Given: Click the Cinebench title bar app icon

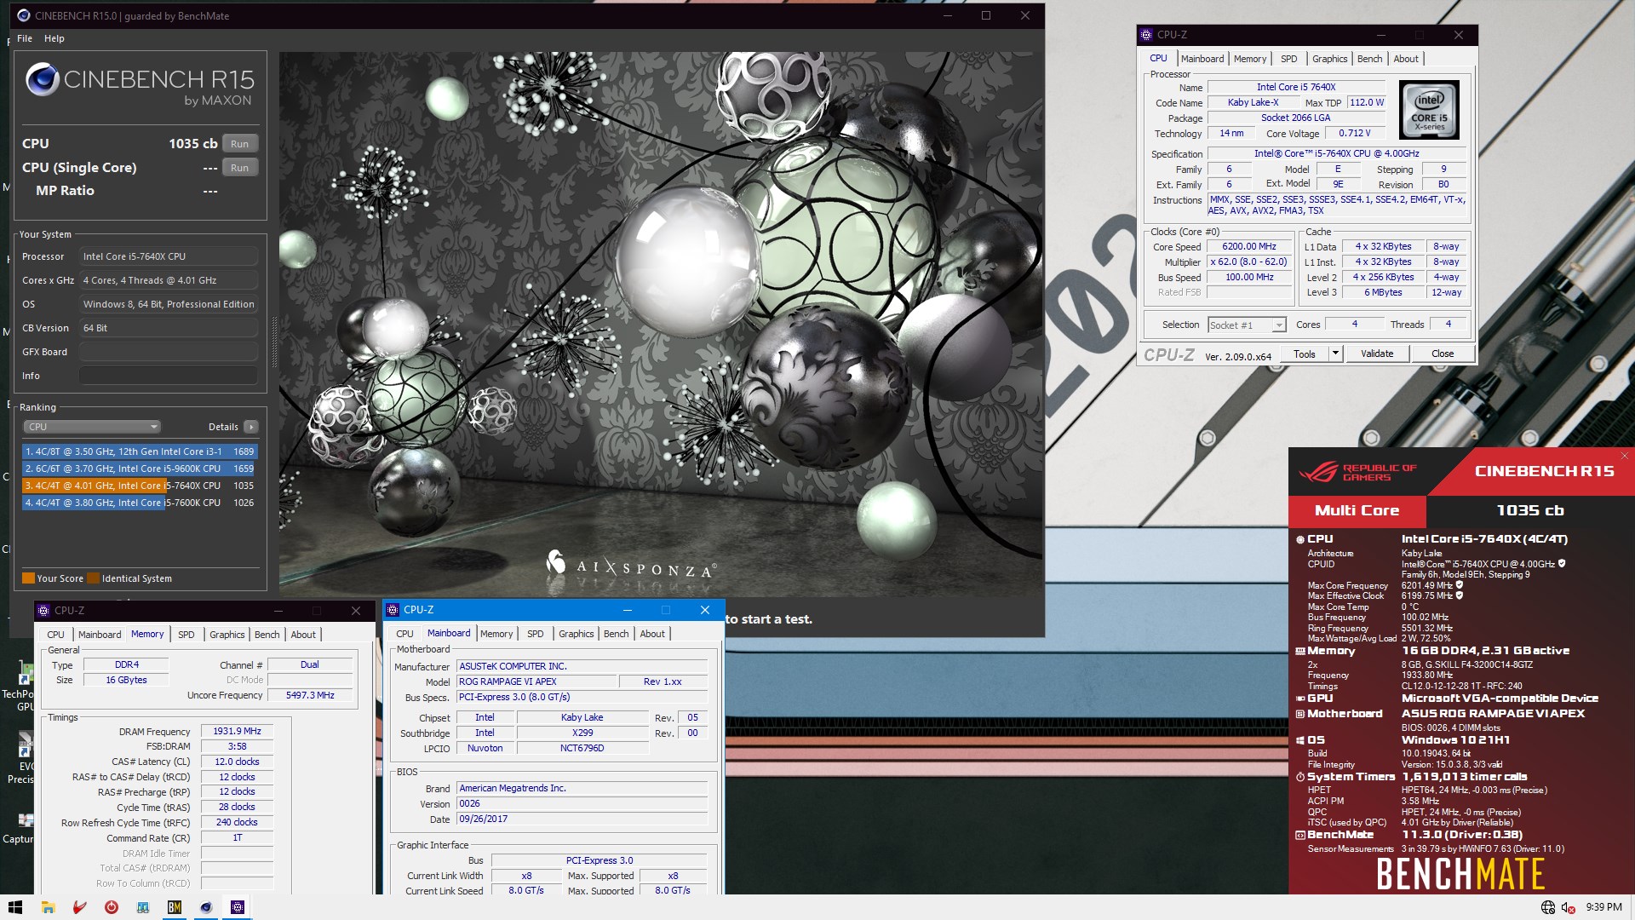Looking at the screenshot, I should click(x=23, y=15).
